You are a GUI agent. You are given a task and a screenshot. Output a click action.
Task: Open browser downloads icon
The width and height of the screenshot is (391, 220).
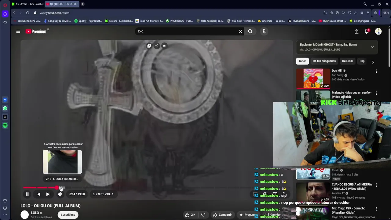coord(356,13)
